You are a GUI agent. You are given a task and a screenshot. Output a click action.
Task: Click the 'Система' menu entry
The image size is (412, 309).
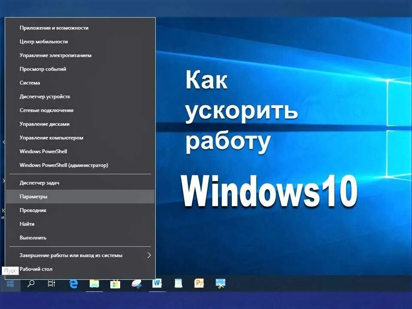point(80,83)
